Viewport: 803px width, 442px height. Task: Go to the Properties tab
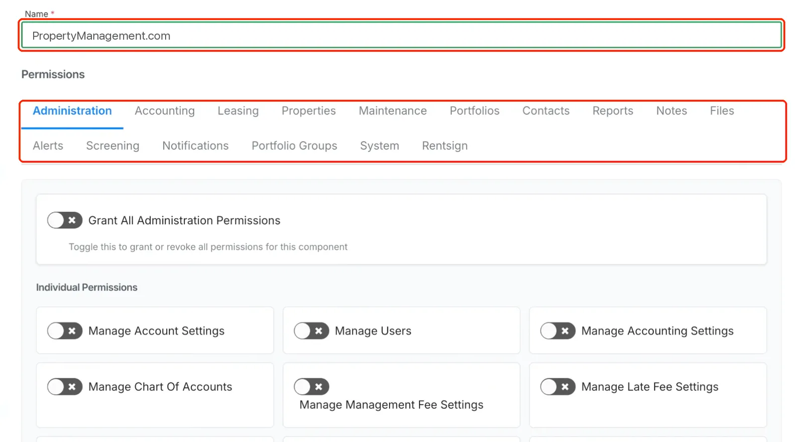309,111
